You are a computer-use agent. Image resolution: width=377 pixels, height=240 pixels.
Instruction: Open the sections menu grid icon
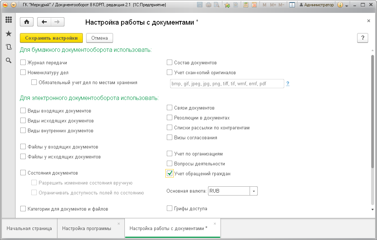coord(9,20)
